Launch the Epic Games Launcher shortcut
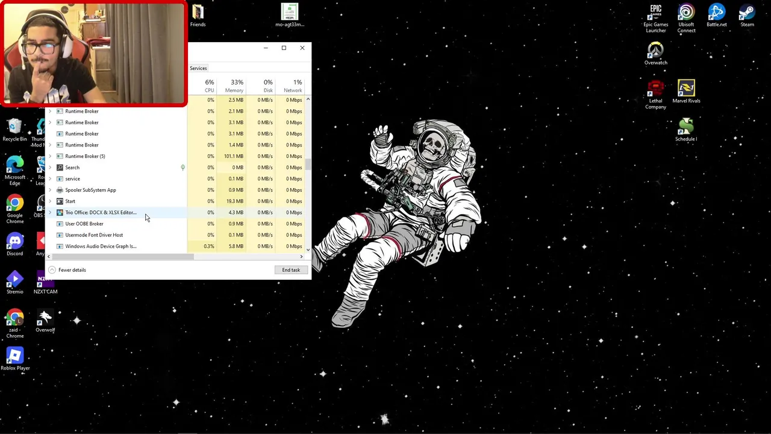771x434 pixels. point(655,18)
